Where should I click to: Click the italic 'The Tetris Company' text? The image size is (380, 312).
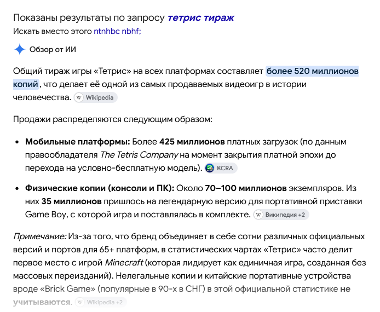click(x=139, y=155)
